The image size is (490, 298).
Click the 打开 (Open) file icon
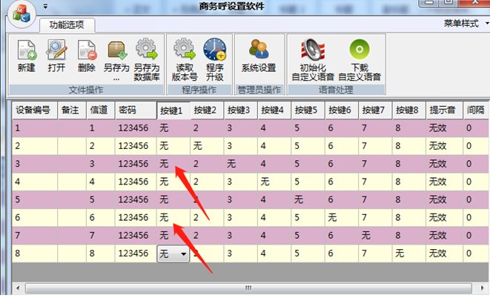pyautogui.click(x=57, y=53)
